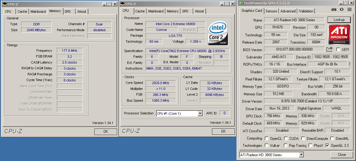Screen dimensions: 356x161
Task: Click the Multiplier x 11.0 value
Action: point(161,89)
